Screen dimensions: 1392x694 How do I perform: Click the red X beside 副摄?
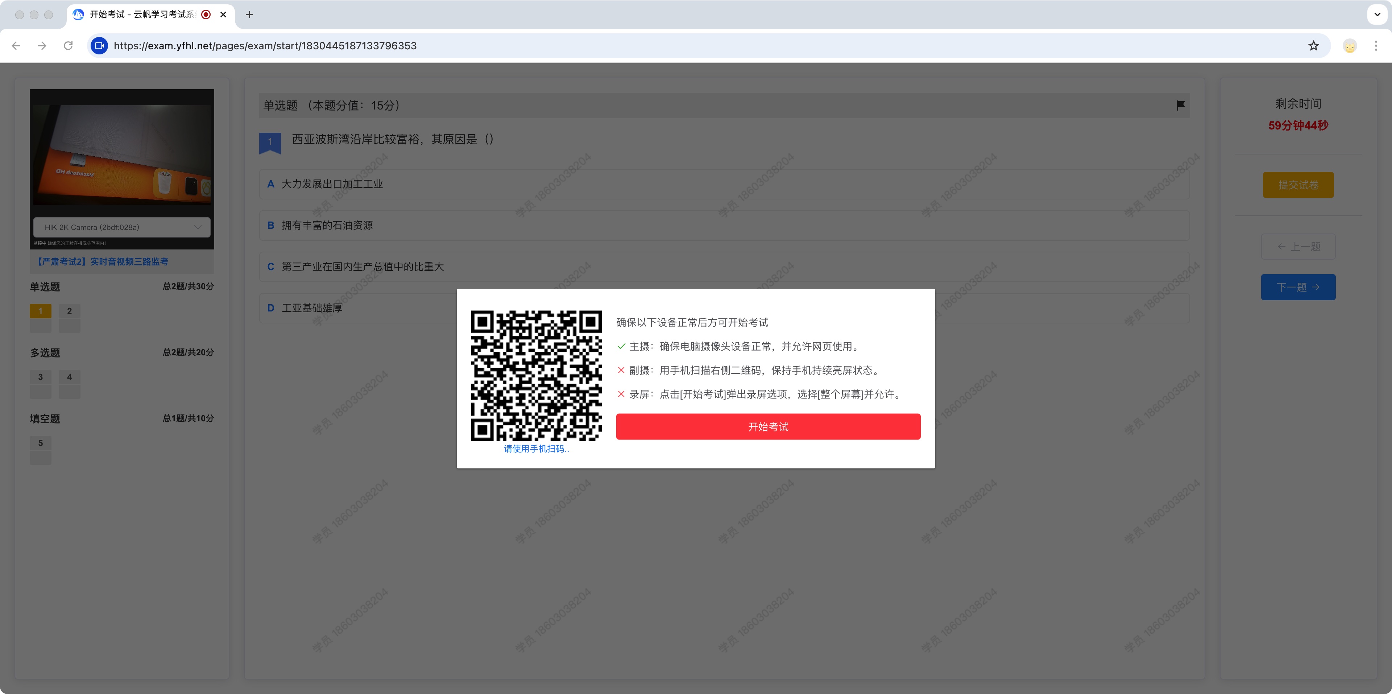(621, 370)
